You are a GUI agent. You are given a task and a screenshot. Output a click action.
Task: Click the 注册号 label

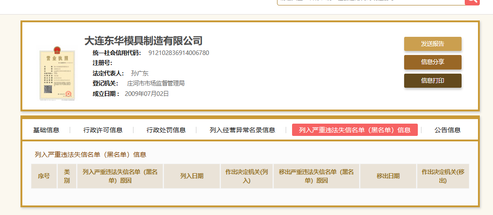click(102, 63)
